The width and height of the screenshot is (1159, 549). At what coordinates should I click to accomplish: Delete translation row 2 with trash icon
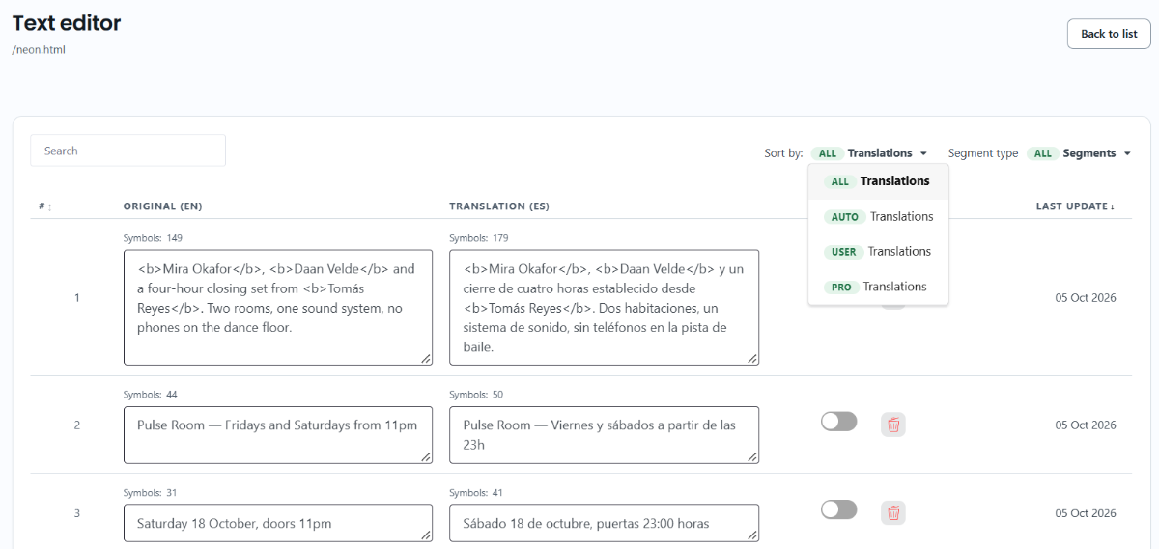(x=893, y=425)
